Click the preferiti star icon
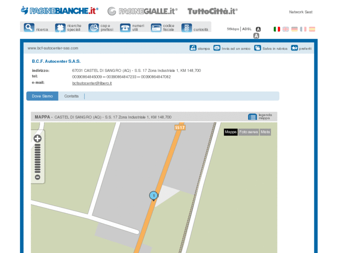This screenshot has height=253, width=338. point(294,48)
